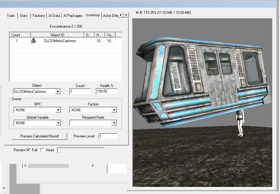Click the thumb of the bottom horizontal scrollbar
Screen dimensions: 280x194
click(48, 165)
